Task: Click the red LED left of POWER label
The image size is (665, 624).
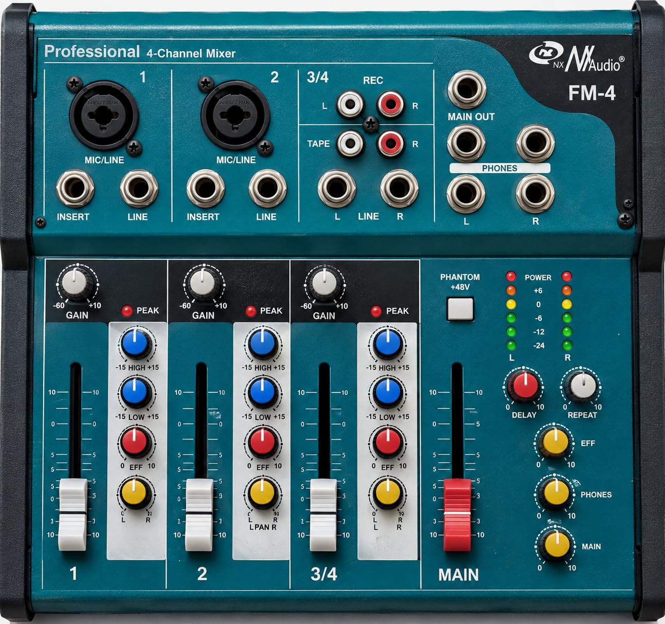Action: click(511, 277)
